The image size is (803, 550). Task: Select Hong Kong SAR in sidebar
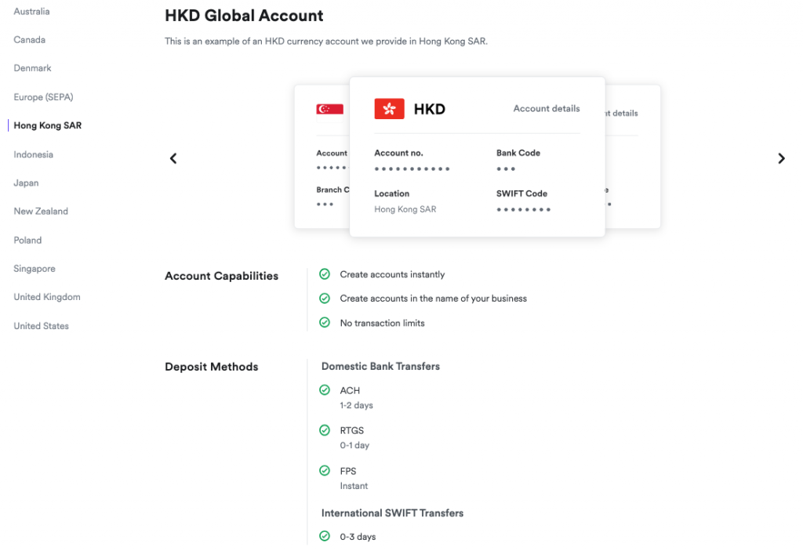pyautogui.click(x=48, y=125)
